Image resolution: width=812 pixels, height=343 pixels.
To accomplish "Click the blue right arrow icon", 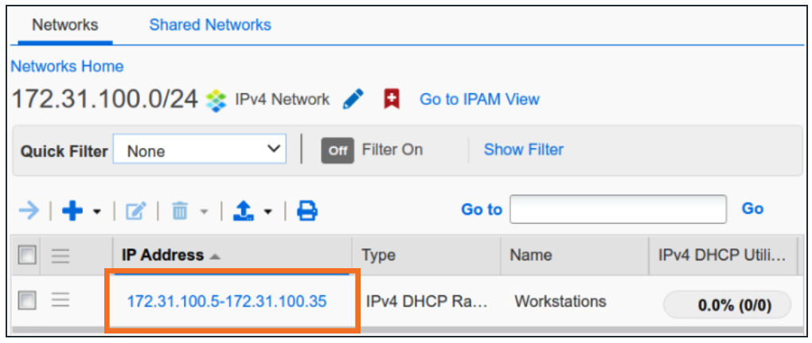I will coord(29,210).
